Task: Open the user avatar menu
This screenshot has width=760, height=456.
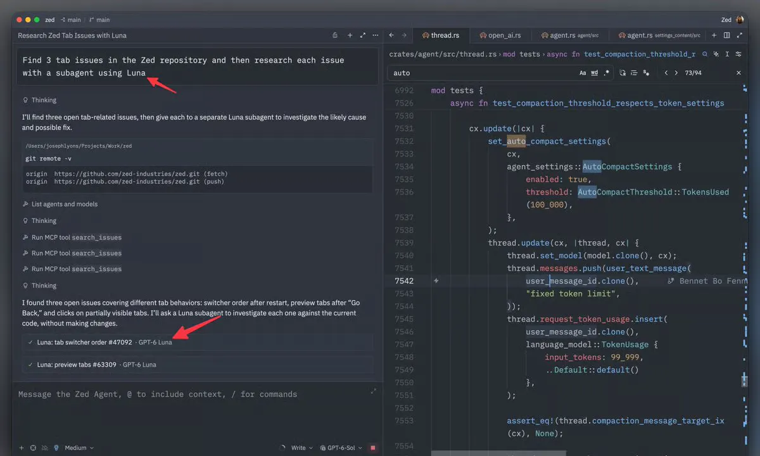Action: point(740,20)
